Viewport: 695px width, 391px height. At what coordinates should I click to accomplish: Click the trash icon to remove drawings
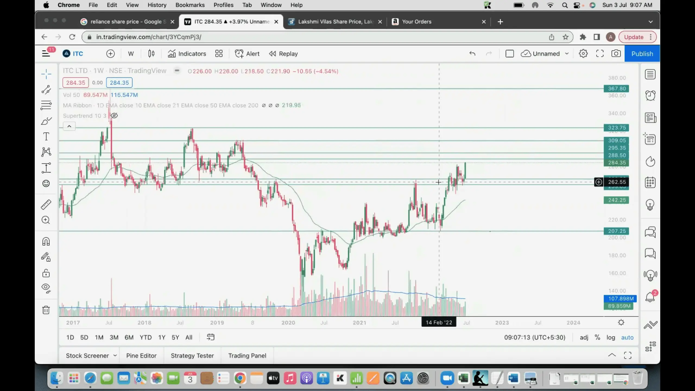46,310
